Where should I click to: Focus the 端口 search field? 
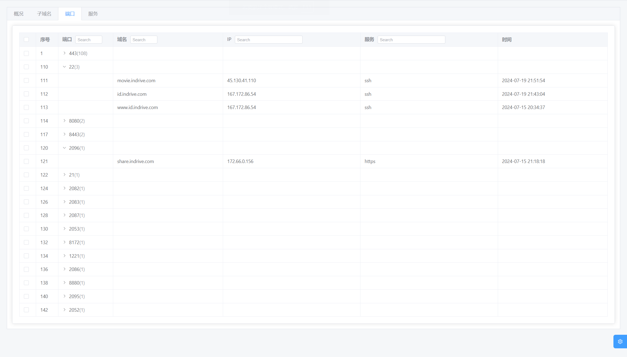[88, 40]
